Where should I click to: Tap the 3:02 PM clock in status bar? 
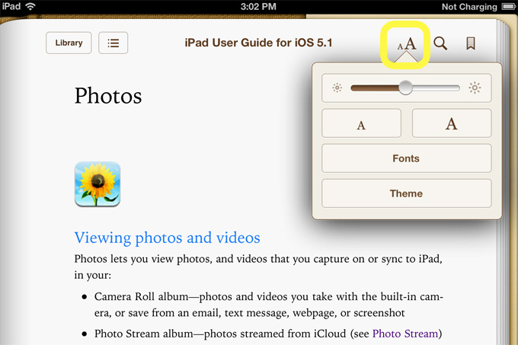(258, 7)
